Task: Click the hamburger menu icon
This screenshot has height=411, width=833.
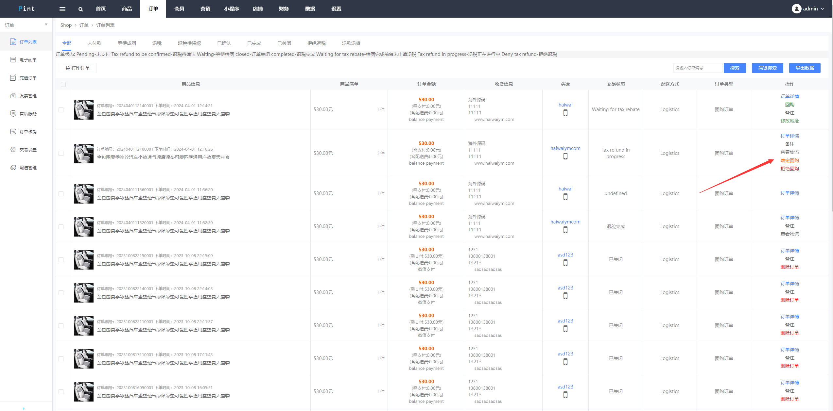Action: point(62,8)
